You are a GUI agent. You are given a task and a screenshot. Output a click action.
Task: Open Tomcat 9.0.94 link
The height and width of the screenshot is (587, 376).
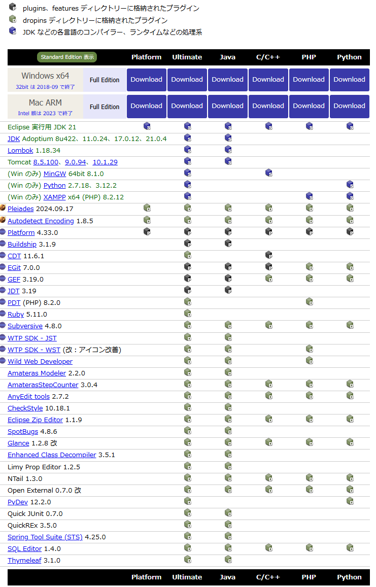pyautogui.click(x=75, y=162)
